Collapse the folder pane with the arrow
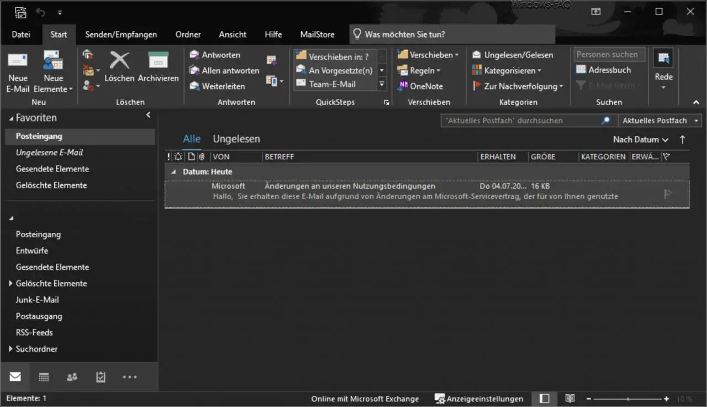 click(x=148, y=115)
